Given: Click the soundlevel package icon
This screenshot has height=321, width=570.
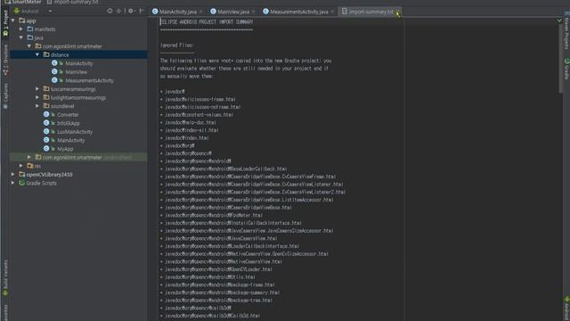Looking at the screenshot, I should (x=46, y=106).
